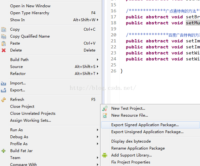
Task: Click the New Test Project icon
Action: (x=105, y=108)
